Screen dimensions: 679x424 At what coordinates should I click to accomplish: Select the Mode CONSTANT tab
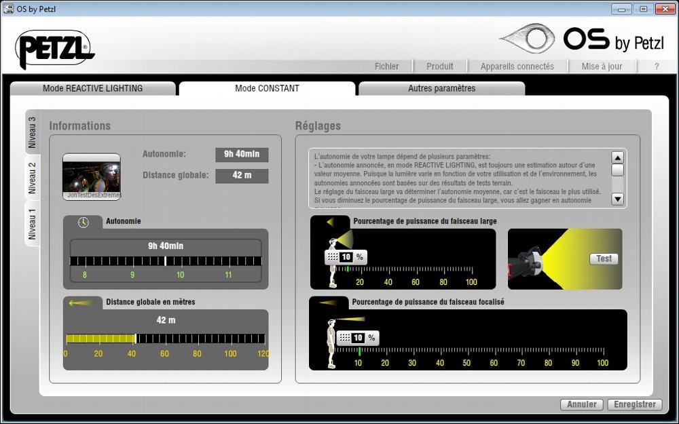tap(267, 88)
